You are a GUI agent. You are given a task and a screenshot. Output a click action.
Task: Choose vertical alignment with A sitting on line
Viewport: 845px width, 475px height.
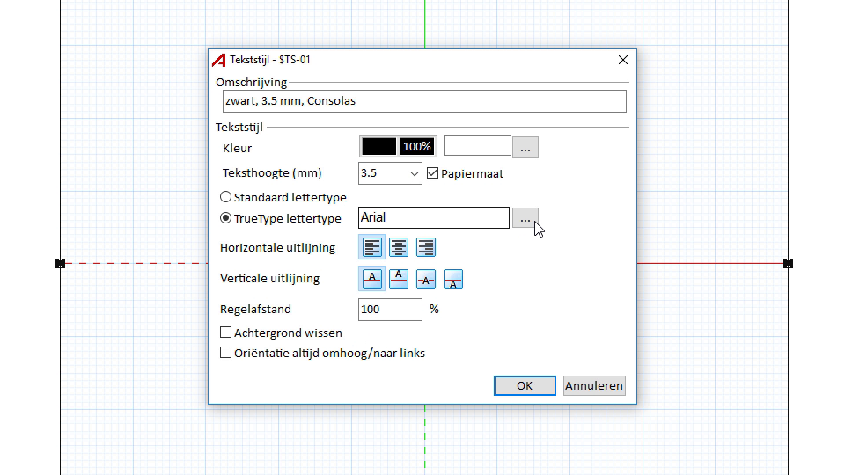point(372,279)
